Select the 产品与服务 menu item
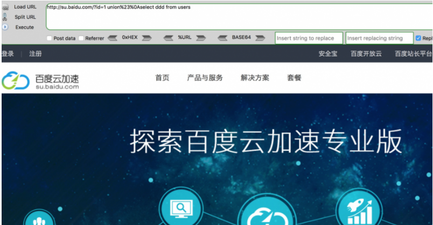This screenshot has width=433, height=225. coord(205,78)
